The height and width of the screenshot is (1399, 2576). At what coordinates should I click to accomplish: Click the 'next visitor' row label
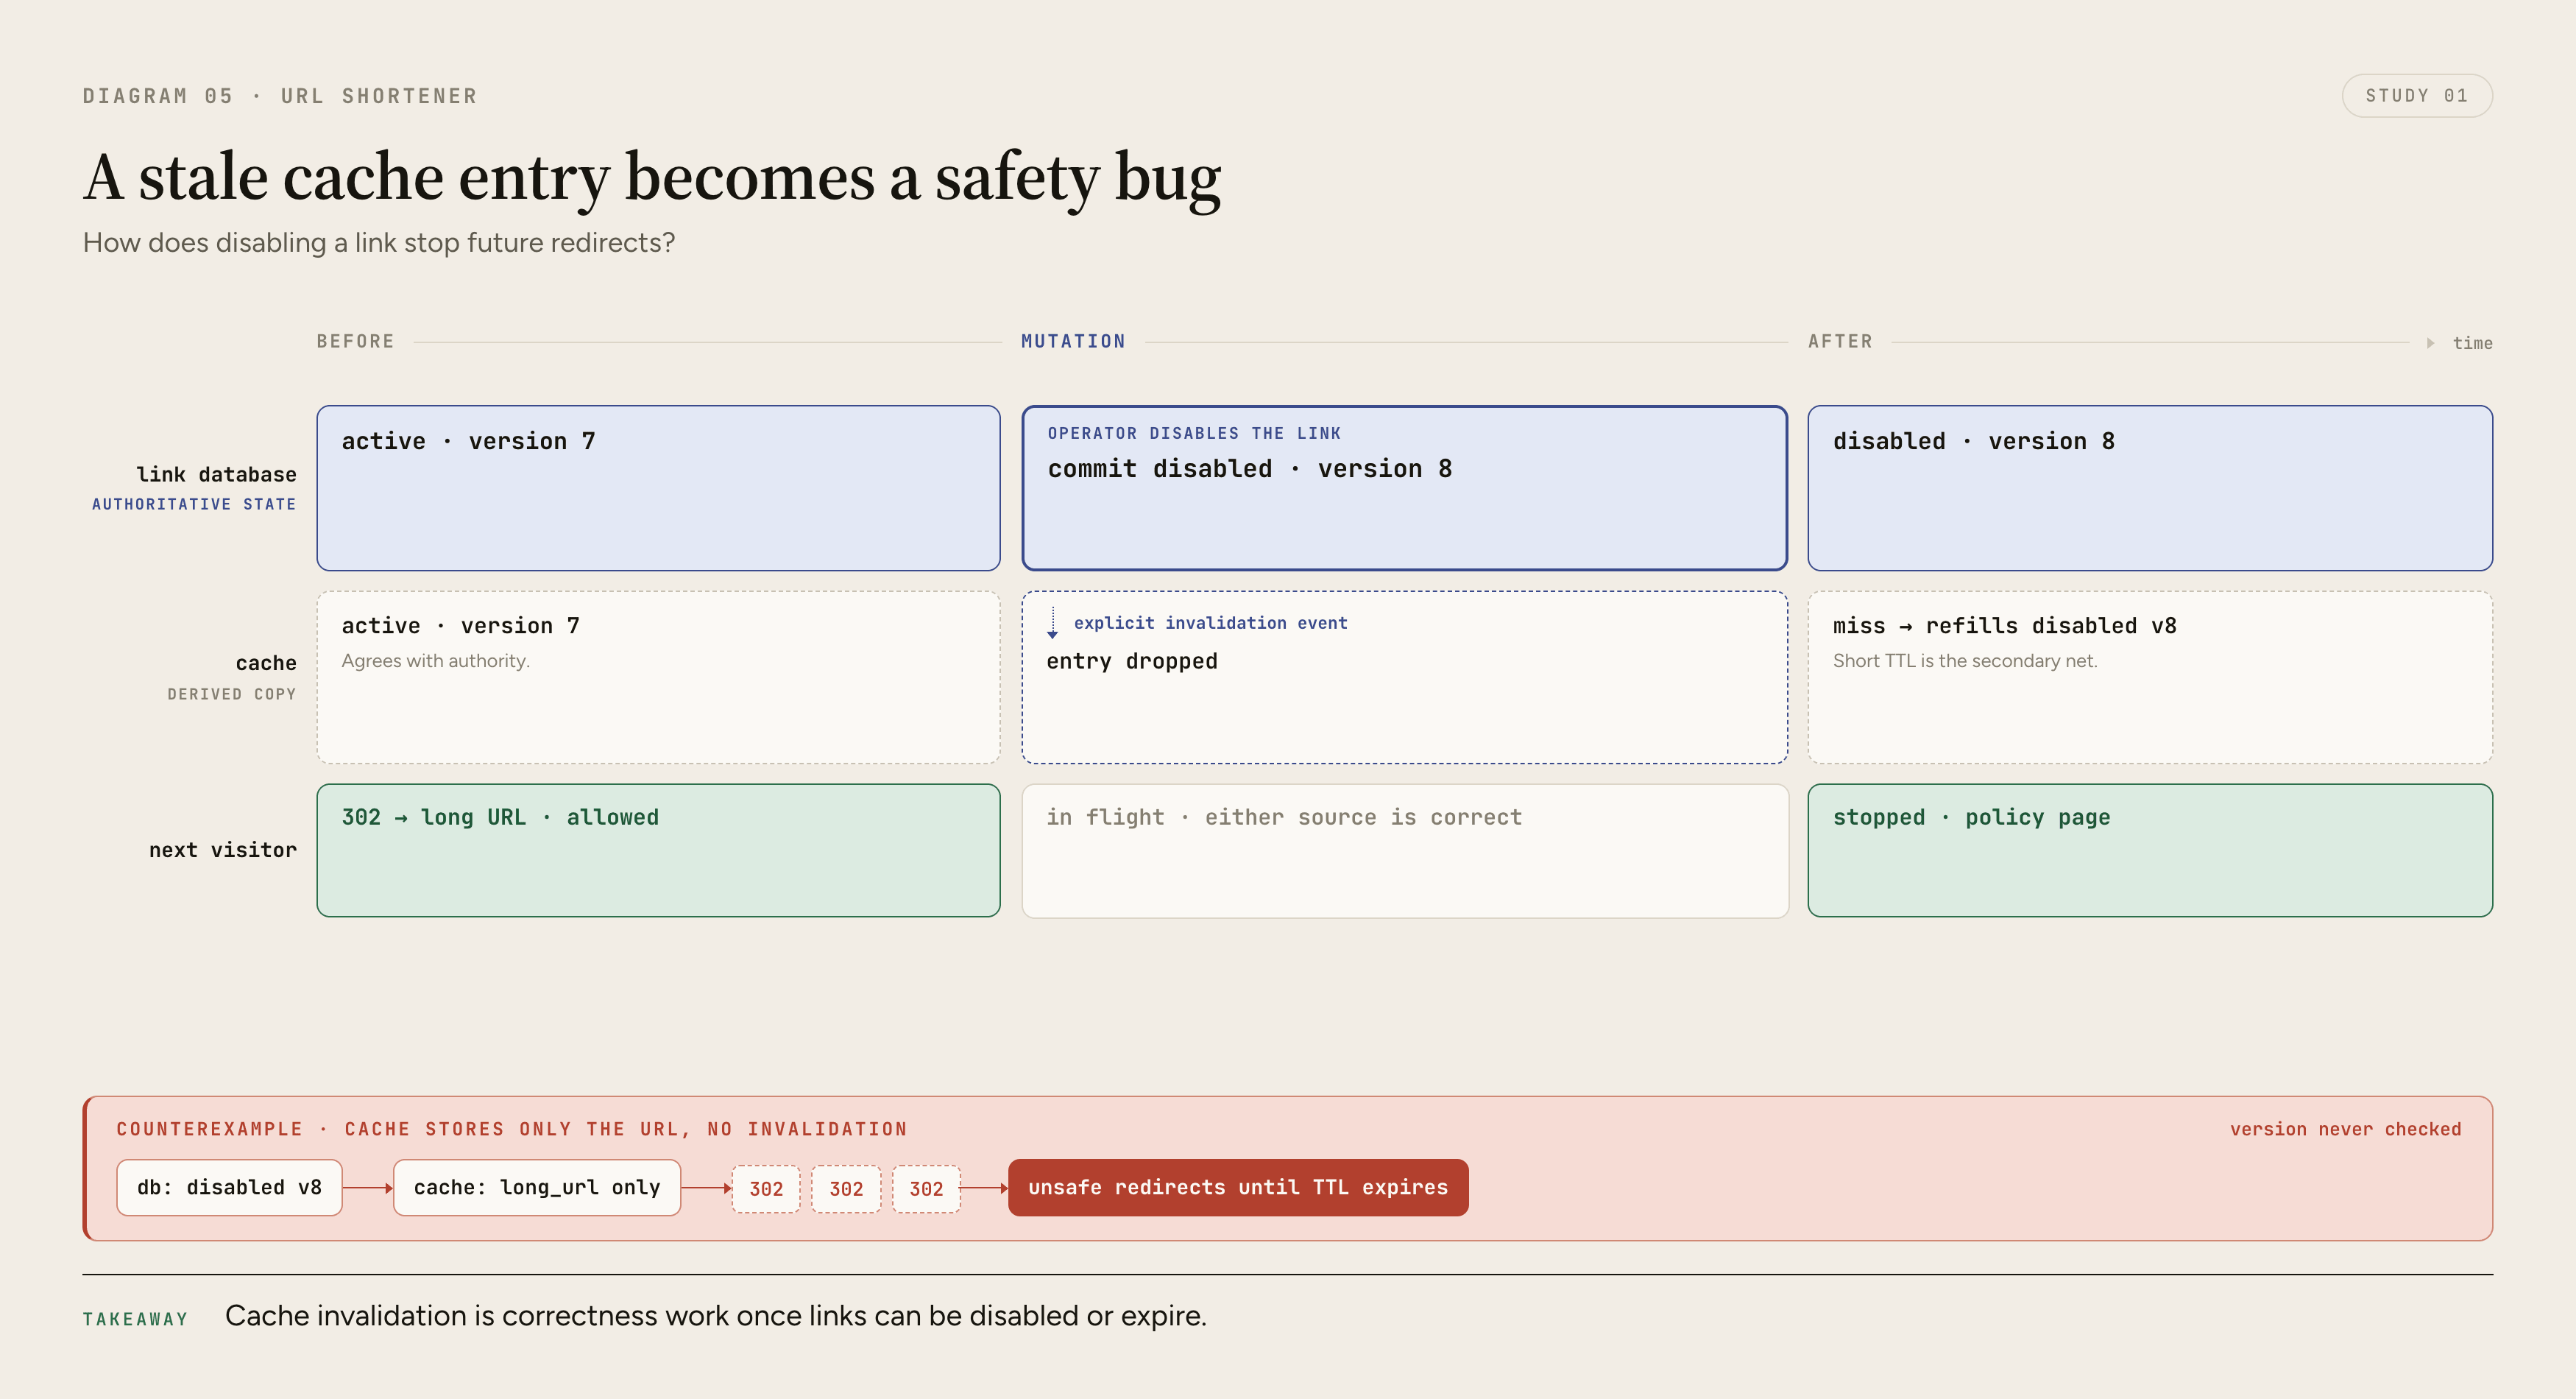pyautogui.click(x=223, y=850)
